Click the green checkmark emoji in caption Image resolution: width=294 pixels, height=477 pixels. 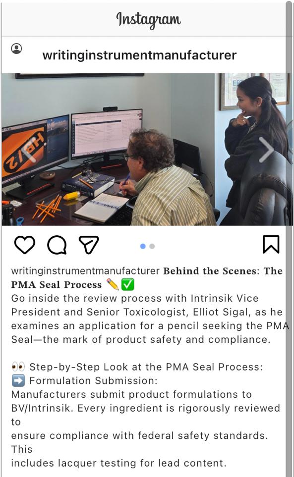[x=127, y=284]
